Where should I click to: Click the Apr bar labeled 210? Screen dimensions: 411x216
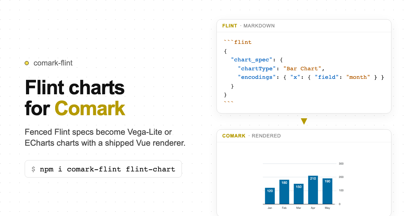click(x=313, y=190)
